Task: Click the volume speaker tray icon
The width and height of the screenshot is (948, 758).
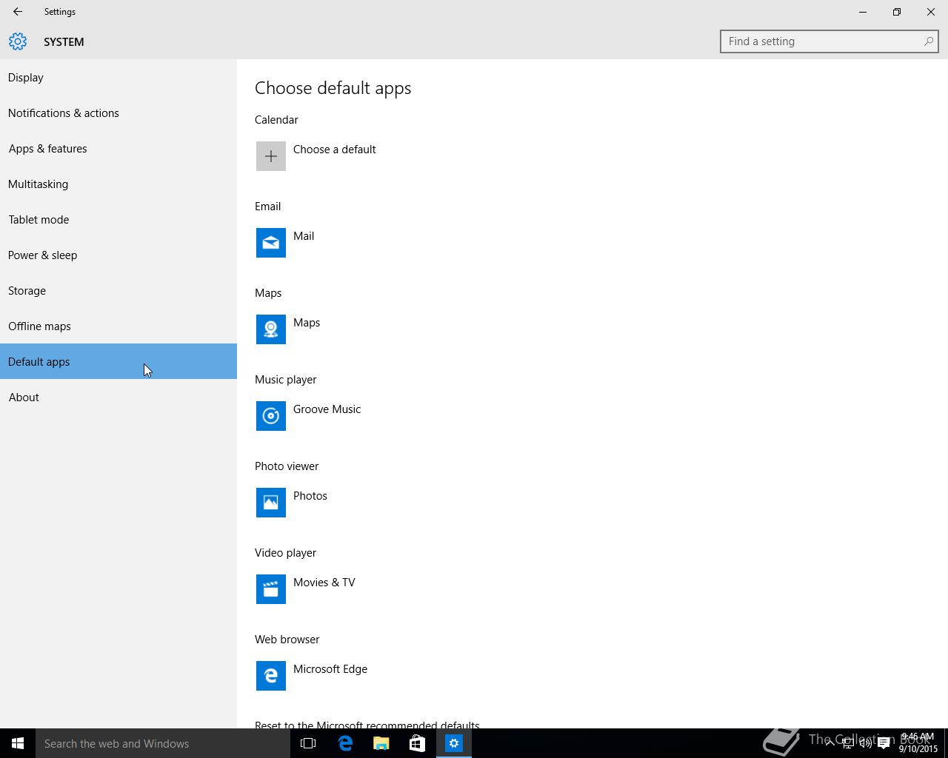Action: [x=865, y=743]
